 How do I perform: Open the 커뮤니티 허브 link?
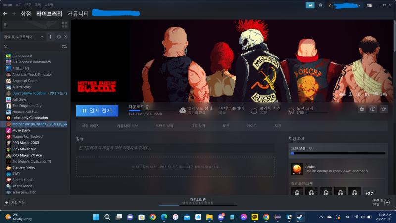(x=127, y=126)
